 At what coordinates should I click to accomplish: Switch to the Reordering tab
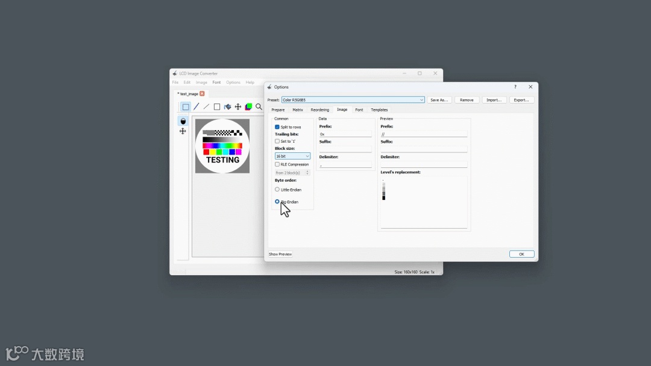(319, 110)
